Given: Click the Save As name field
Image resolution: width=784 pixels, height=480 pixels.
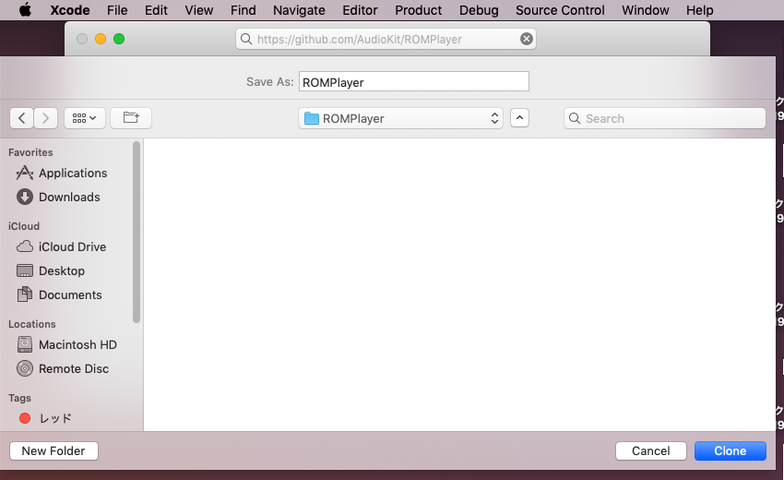Looking at the screenshot, I should pyautogui.click(x=414, y=81).
